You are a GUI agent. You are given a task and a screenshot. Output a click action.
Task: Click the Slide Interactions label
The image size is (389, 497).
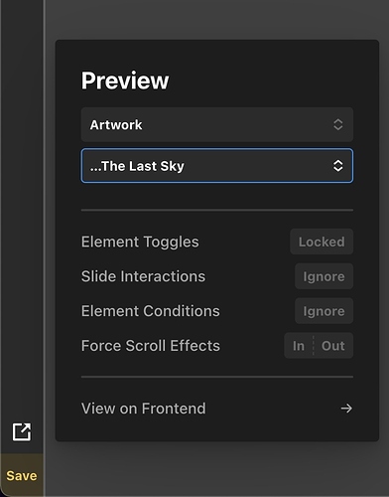(x=143, y=276)
